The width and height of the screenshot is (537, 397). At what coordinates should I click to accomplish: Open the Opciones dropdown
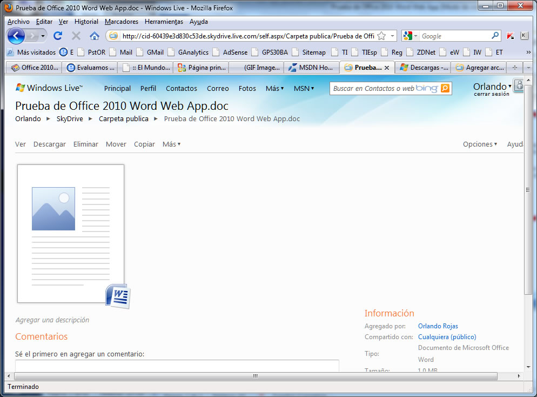point(480,144)
